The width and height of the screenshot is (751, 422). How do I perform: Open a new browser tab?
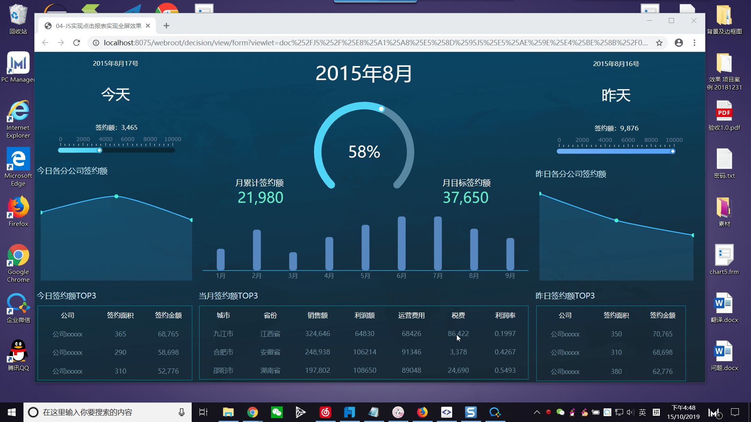coord(166,26)
